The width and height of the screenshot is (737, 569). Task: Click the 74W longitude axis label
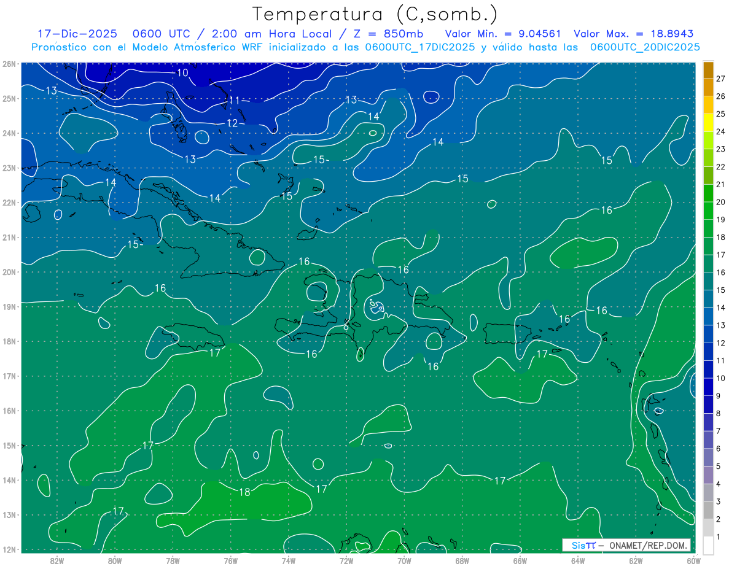point(289,560)
